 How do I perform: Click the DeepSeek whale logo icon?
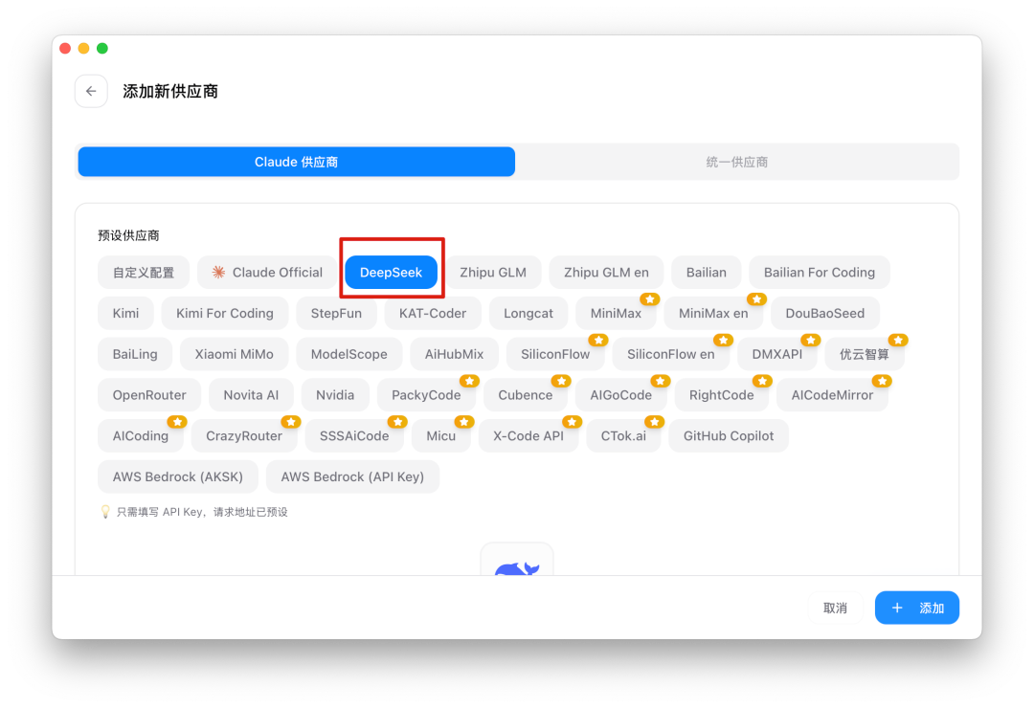[517, 568]
